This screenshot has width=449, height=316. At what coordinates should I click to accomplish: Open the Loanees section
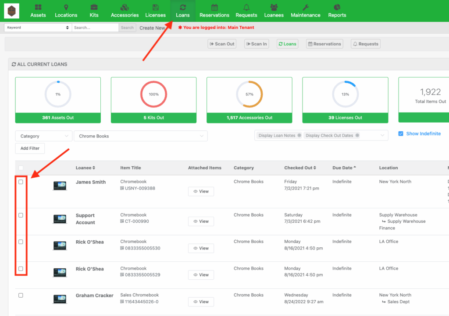tap(274, 11)
